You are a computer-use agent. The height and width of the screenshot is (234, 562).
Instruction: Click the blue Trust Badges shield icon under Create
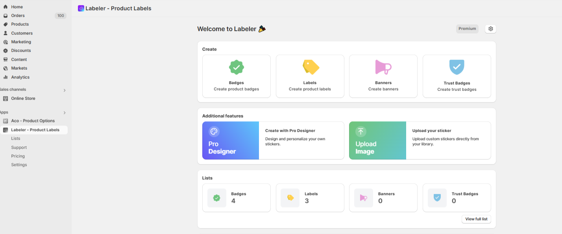coord(457,67)
